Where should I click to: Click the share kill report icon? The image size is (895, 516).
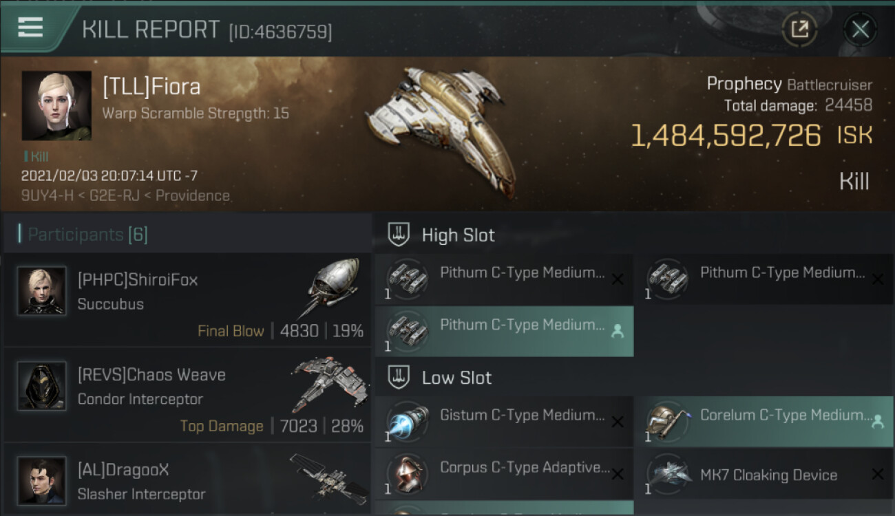click(799, 29)
